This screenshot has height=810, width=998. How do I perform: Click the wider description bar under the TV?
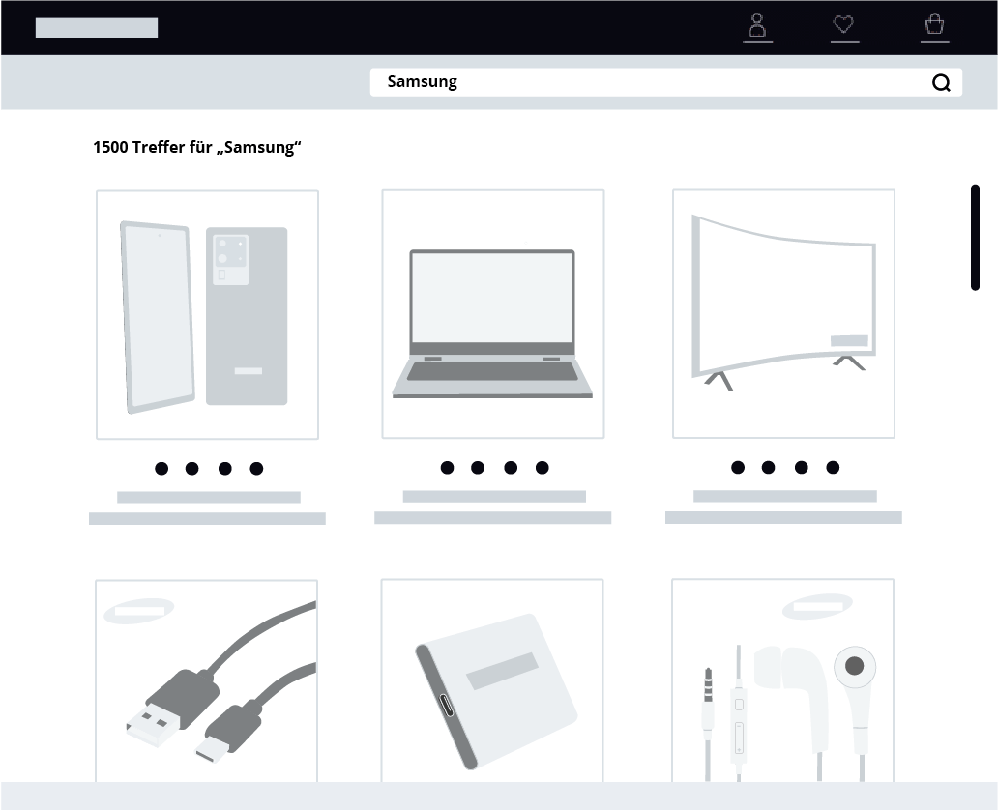click(x=783, y=517)
